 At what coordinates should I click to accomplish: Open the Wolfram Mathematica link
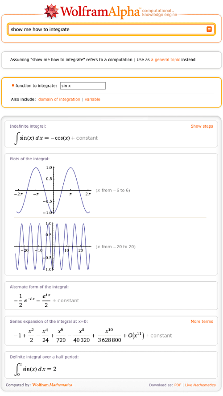(52, 385)
